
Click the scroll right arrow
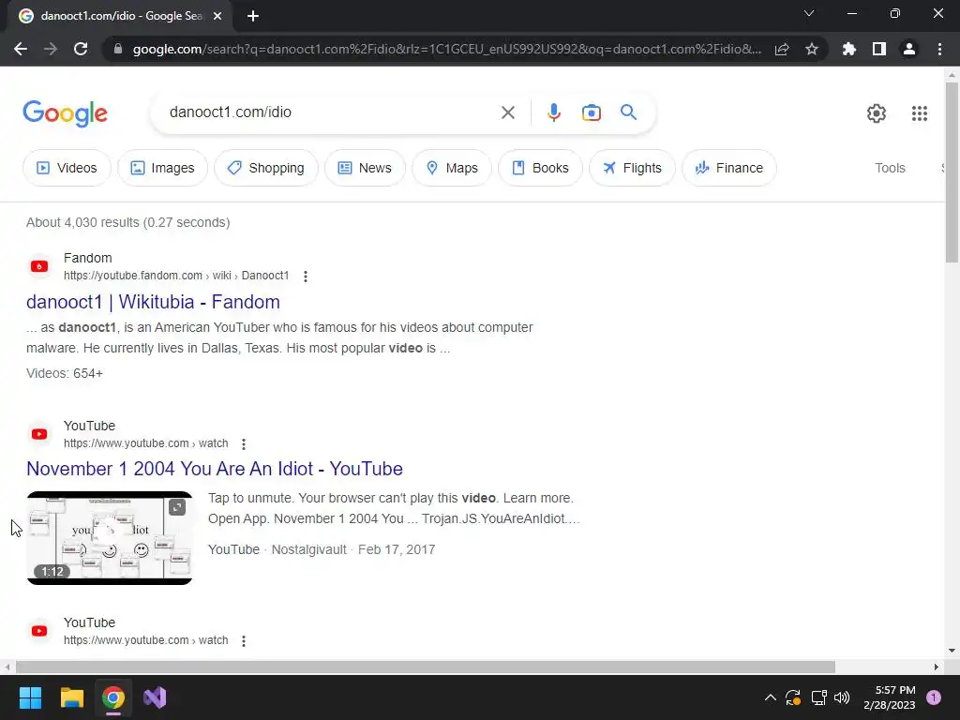point(937,667)
